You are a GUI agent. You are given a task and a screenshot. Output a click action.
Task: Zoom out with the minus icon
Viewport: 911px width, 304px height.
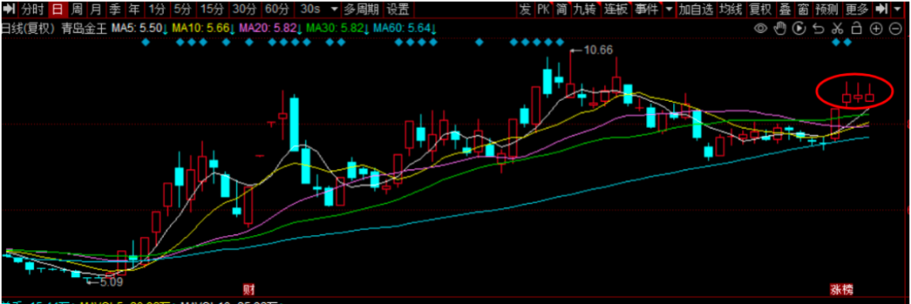pos(895,28)
